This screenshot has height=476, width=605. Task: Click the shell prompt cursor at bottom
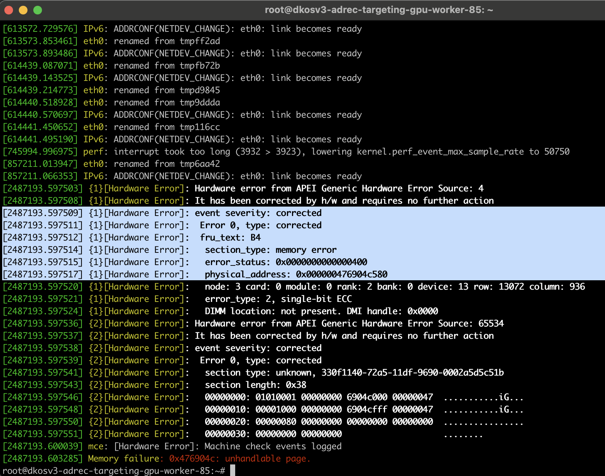pyautogui.click(x=233, y=470)
